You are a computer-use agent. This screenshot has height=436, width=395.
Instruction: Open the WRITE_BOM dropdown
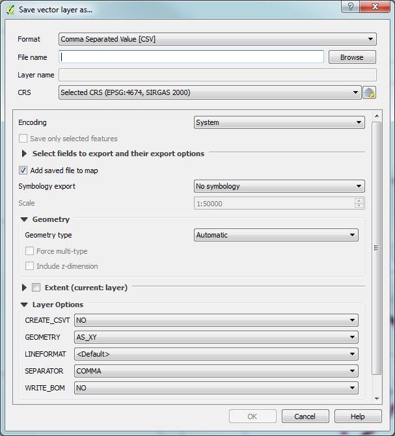[x=216, y=388]
